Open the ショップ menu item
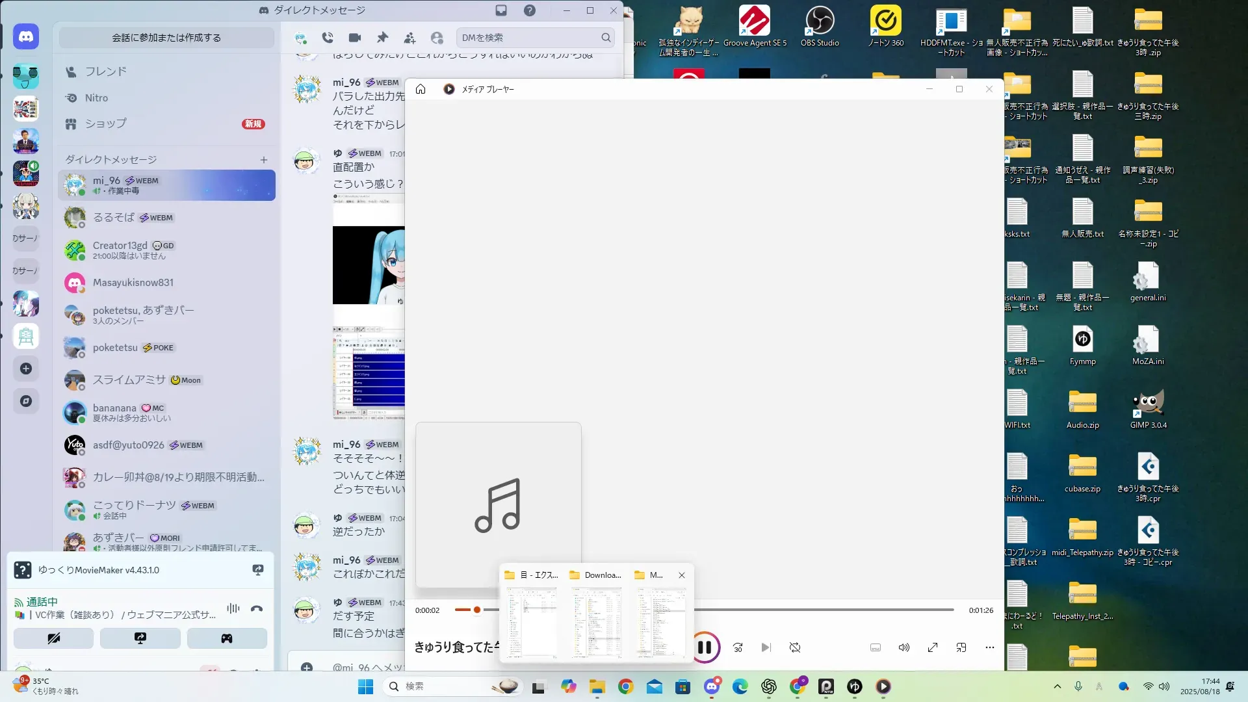The width and height of the screenshot is (1248, 702). coord(105,123)
